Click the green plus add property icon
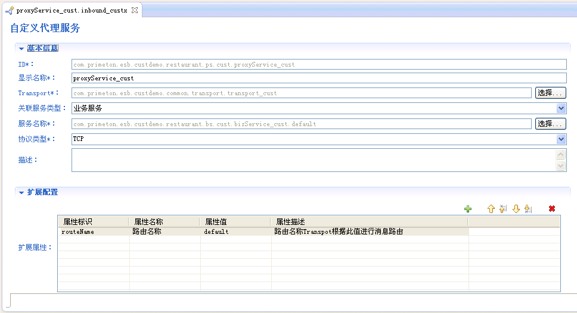The height and width of the screenshot is (313, 577). click(x=468, y=209)
